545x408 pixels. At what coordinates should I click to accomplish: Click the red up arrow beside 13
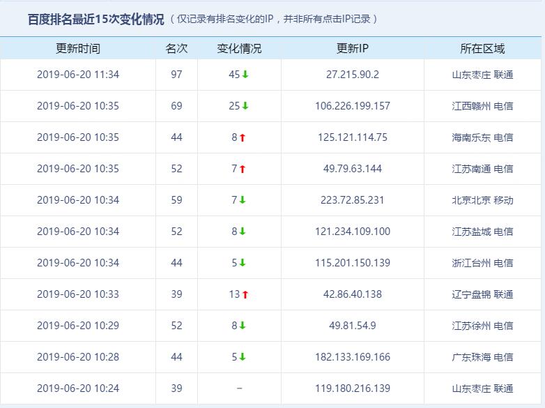pyautogui.click(x=245, y=294)
